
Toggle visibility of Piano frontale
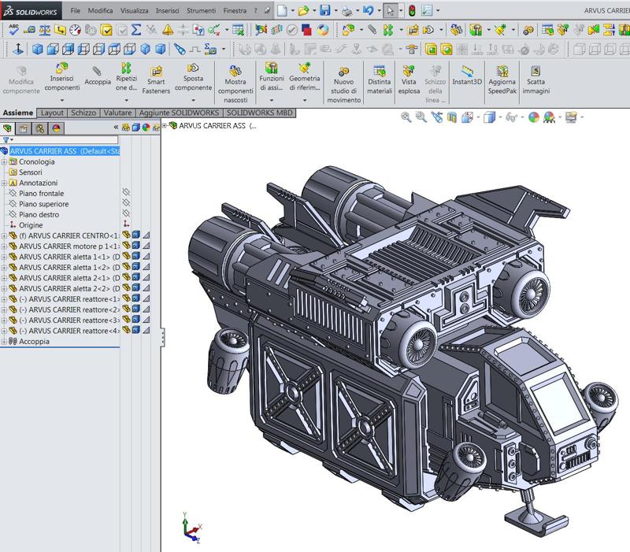tap(125, 193)
